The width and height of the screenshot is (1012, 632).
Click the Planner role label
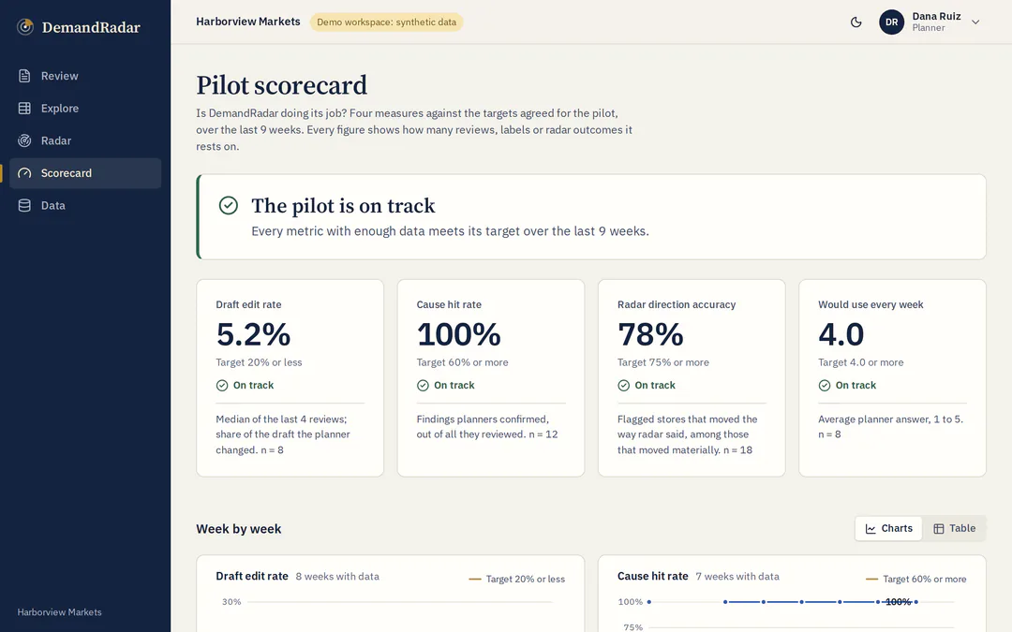click(x=928, y=28)
